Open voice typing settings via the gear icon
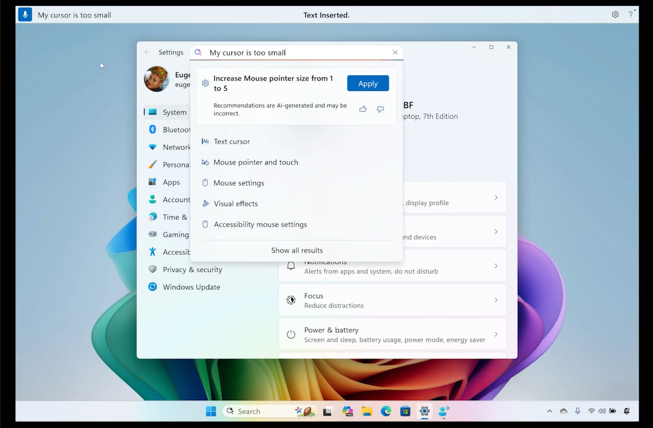Viewport: 653px width, 428px height. point(615,14)
